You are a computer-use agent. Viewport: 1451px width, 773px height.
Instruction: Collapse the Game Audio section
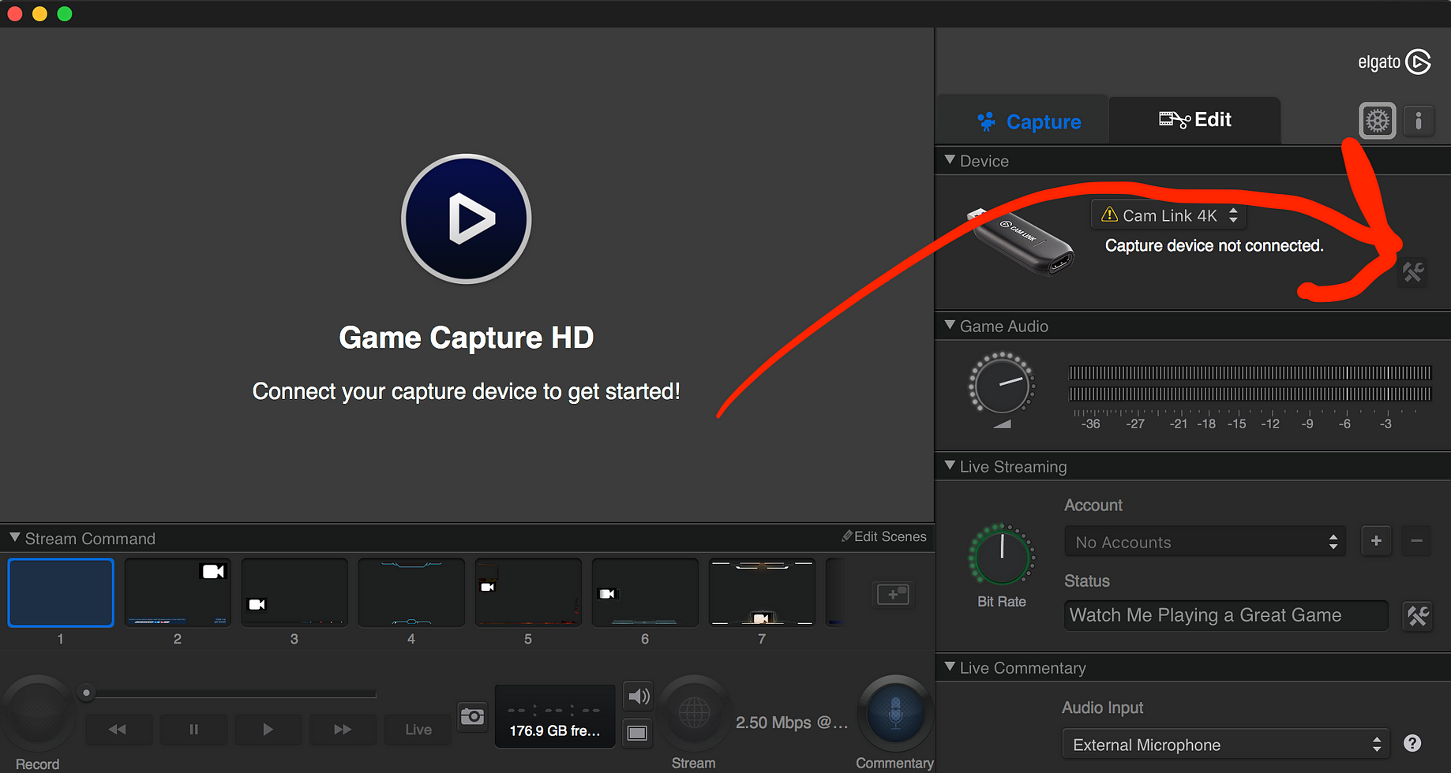point(950,326)
